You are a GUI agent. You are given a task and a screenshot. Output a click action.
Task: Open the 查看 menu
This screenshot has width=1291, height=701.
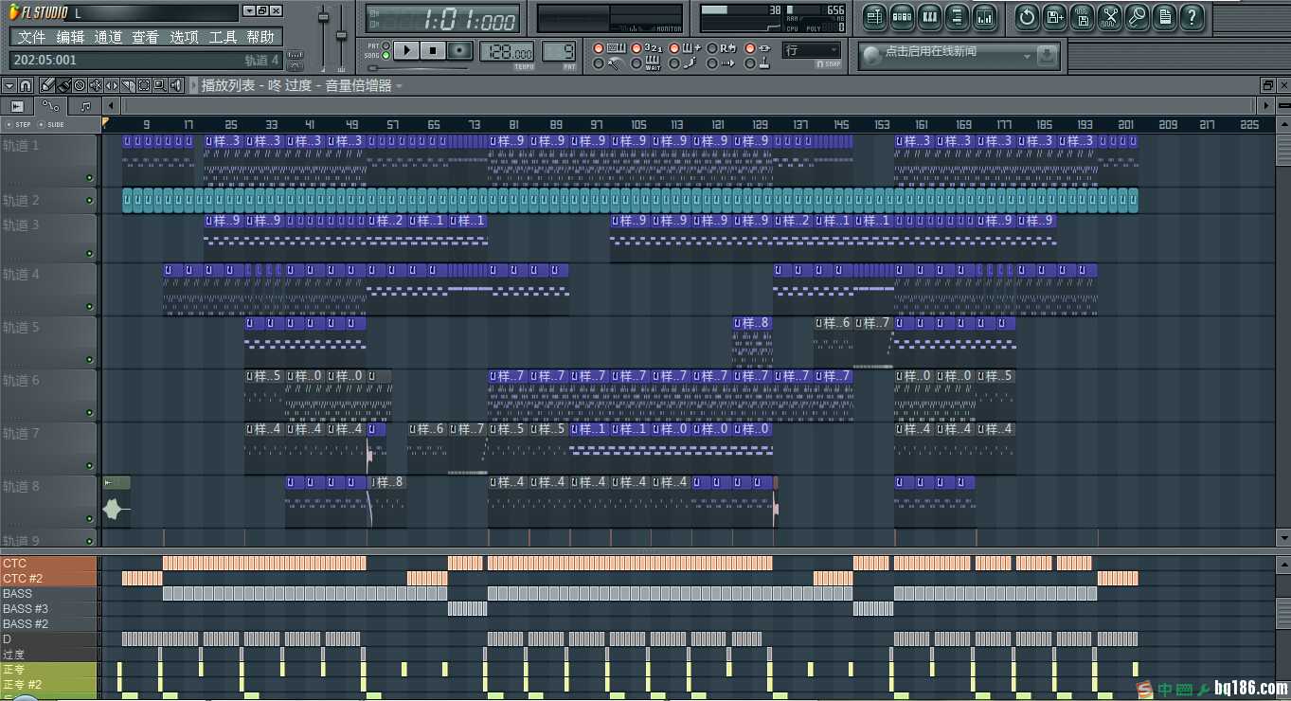click(146, 37)
